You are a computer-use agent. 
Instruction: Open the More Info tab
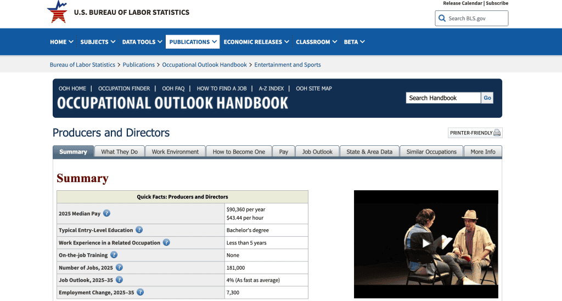[x=483, y=152]
